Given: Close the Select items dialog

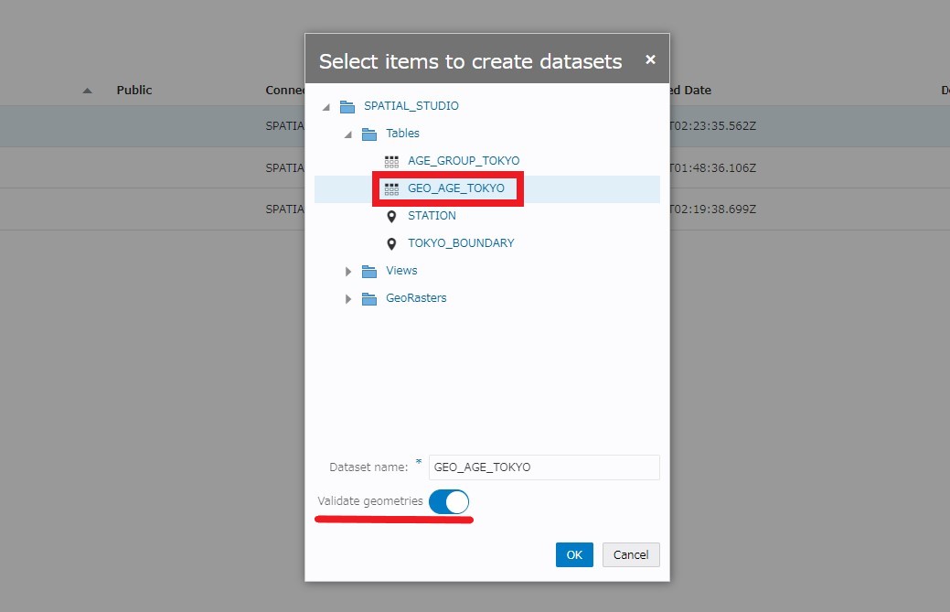Looking at the screenshot, I should tap(650, 59).
